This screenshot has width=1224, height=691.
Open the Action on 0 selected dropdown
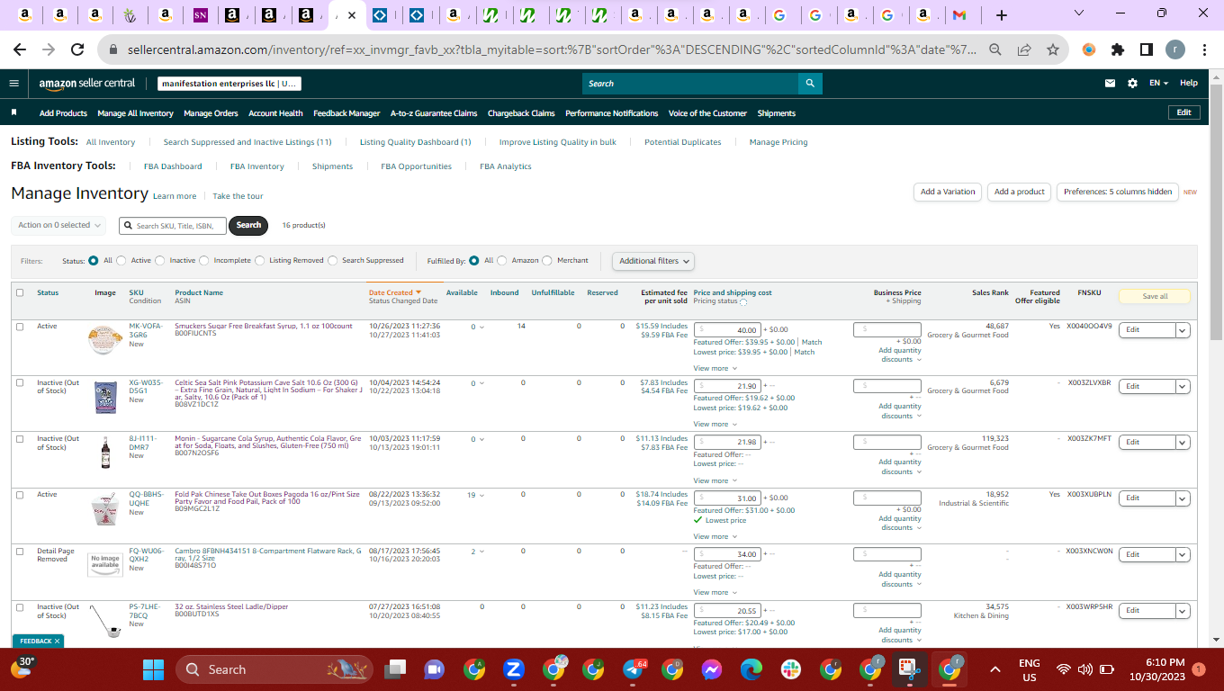58,225
